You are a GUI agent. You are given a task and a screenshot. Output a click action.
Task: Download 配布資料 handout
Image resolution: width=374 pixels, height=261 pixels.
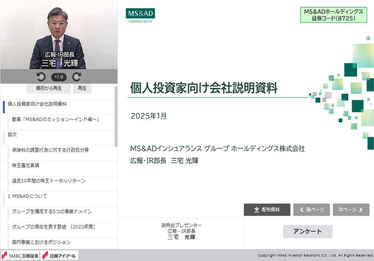point(267,210)
